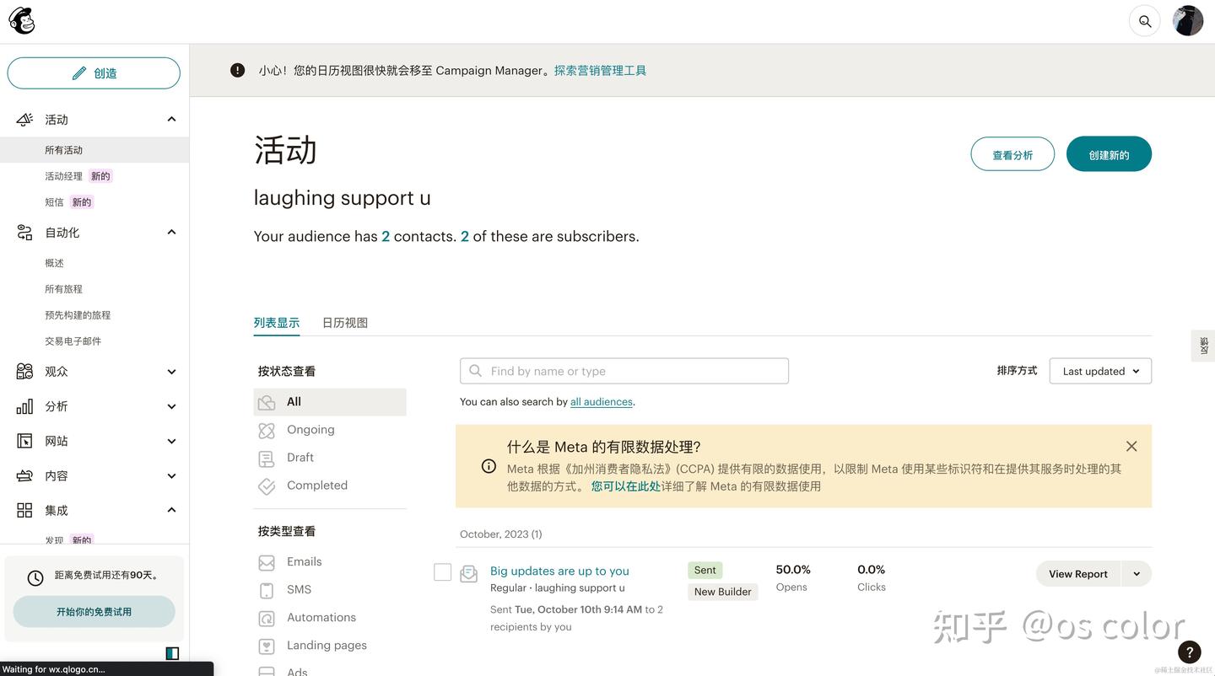Click the Meta notice info icon
The image size is (1215, 676).
pos(489,466)
